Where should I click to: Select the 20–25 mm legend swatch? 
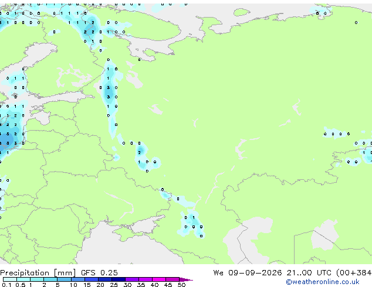[x=105, y=279]
